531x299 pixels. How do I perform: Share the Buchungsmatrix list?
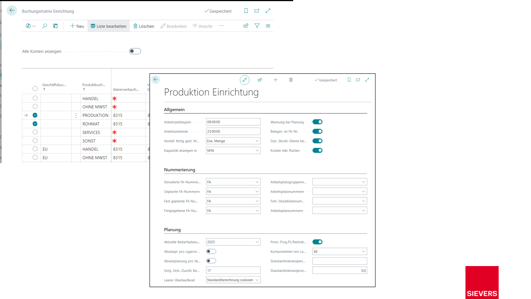coord(246,26)
